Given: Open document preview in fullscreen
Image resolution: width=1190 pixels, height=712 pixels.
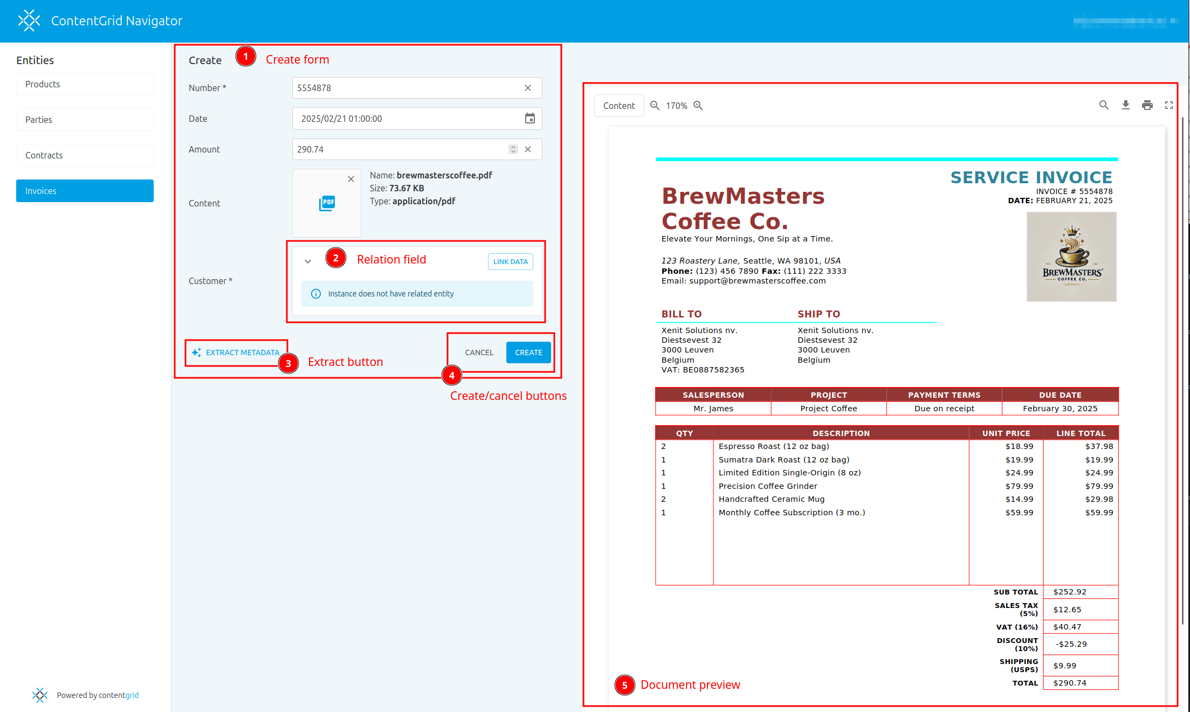Looking at the screenshot, I should pyautogui.click(x=1169, y=105).
